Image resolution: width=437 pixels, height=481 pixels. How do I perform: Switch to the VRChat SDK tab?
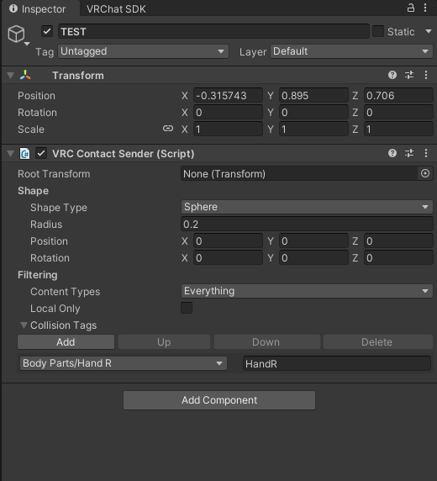point(116,9)
